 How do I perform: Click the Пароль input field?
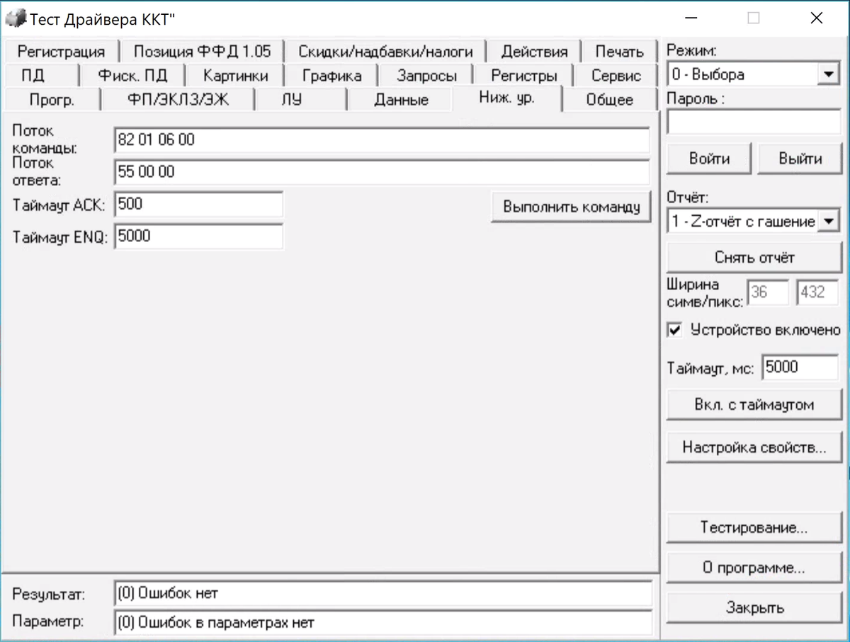tap(754, 122)
